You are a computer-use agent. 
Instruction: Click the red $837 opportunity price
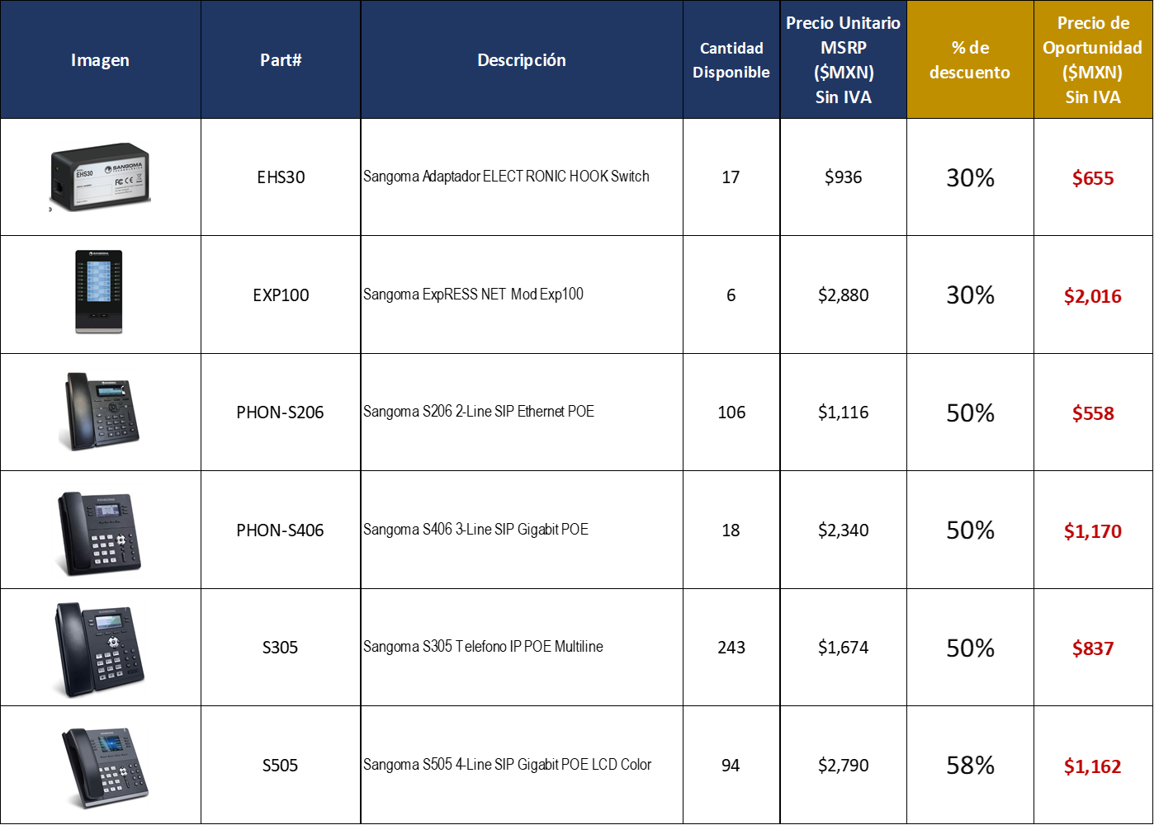pos(1093,648)
